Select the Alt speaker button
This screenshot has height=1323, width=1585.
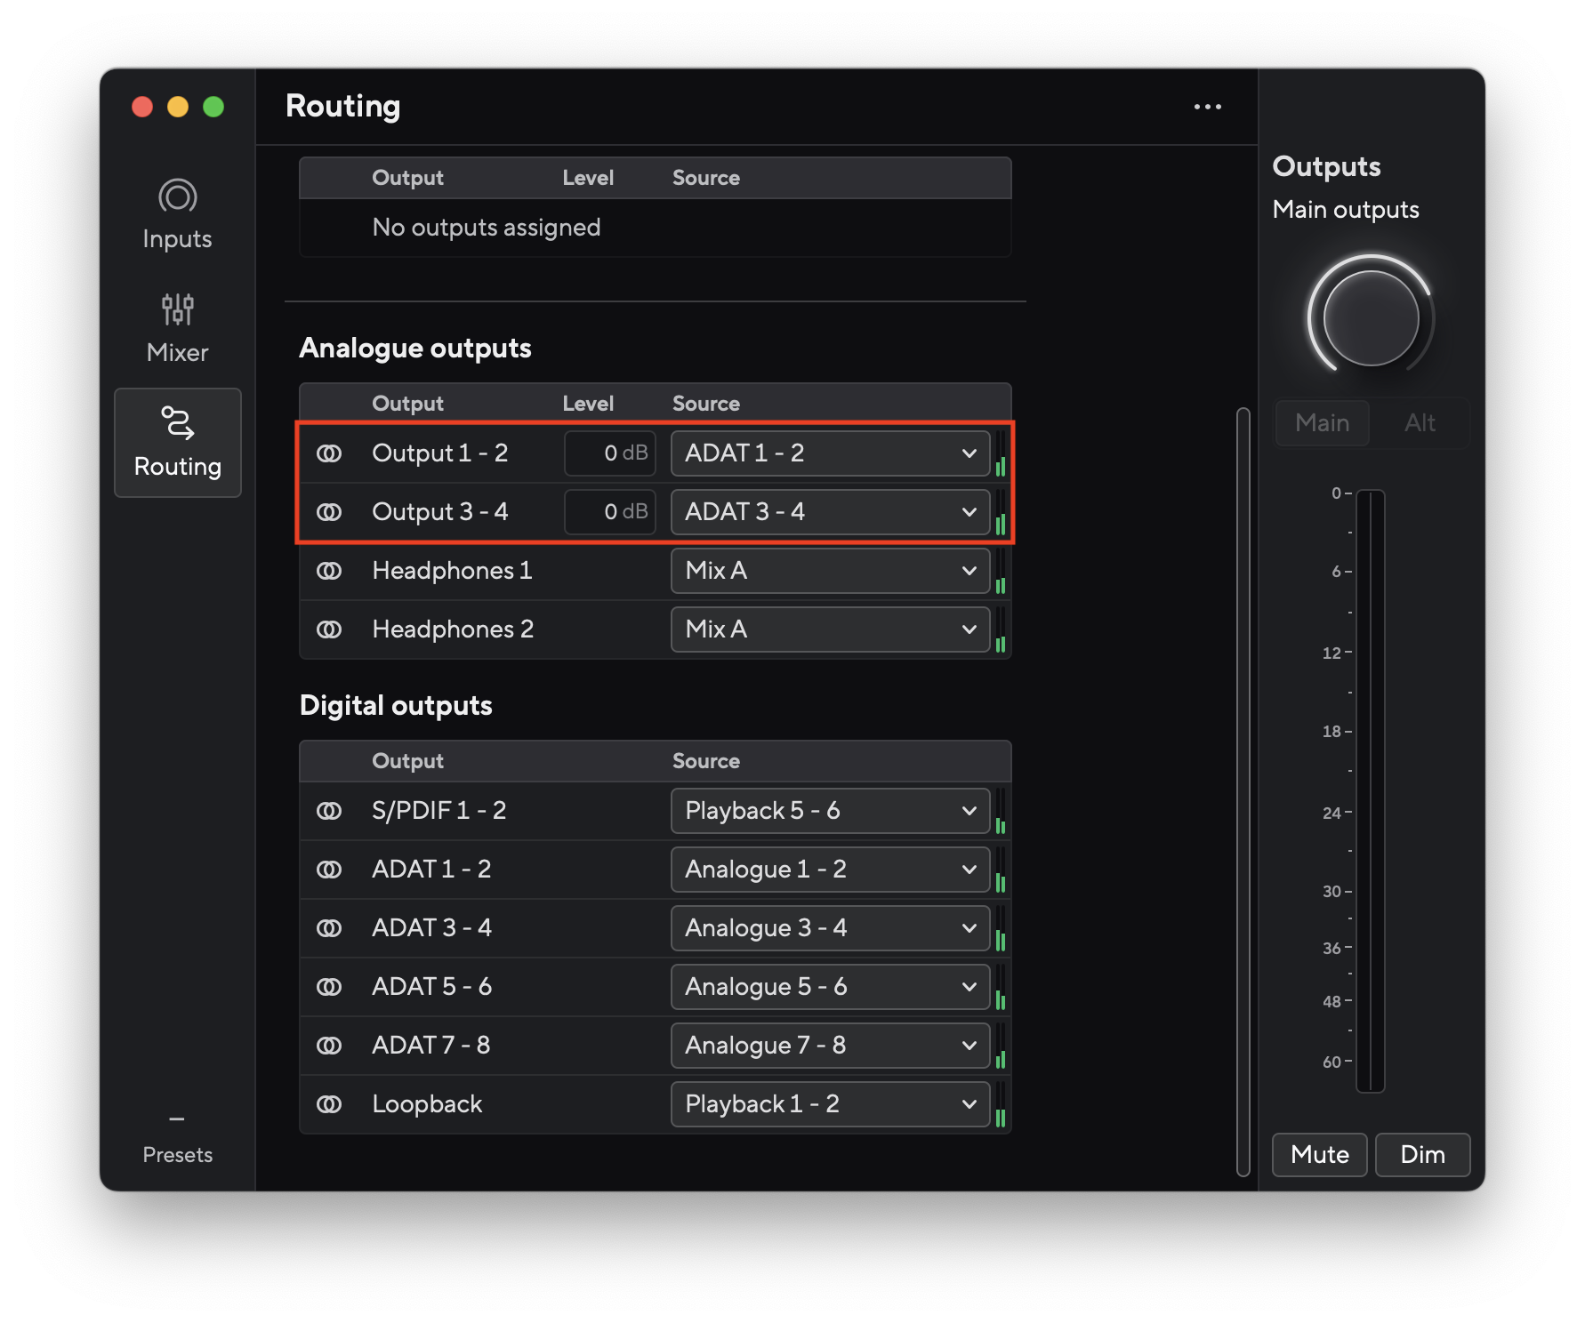(x=1420, y=423)
